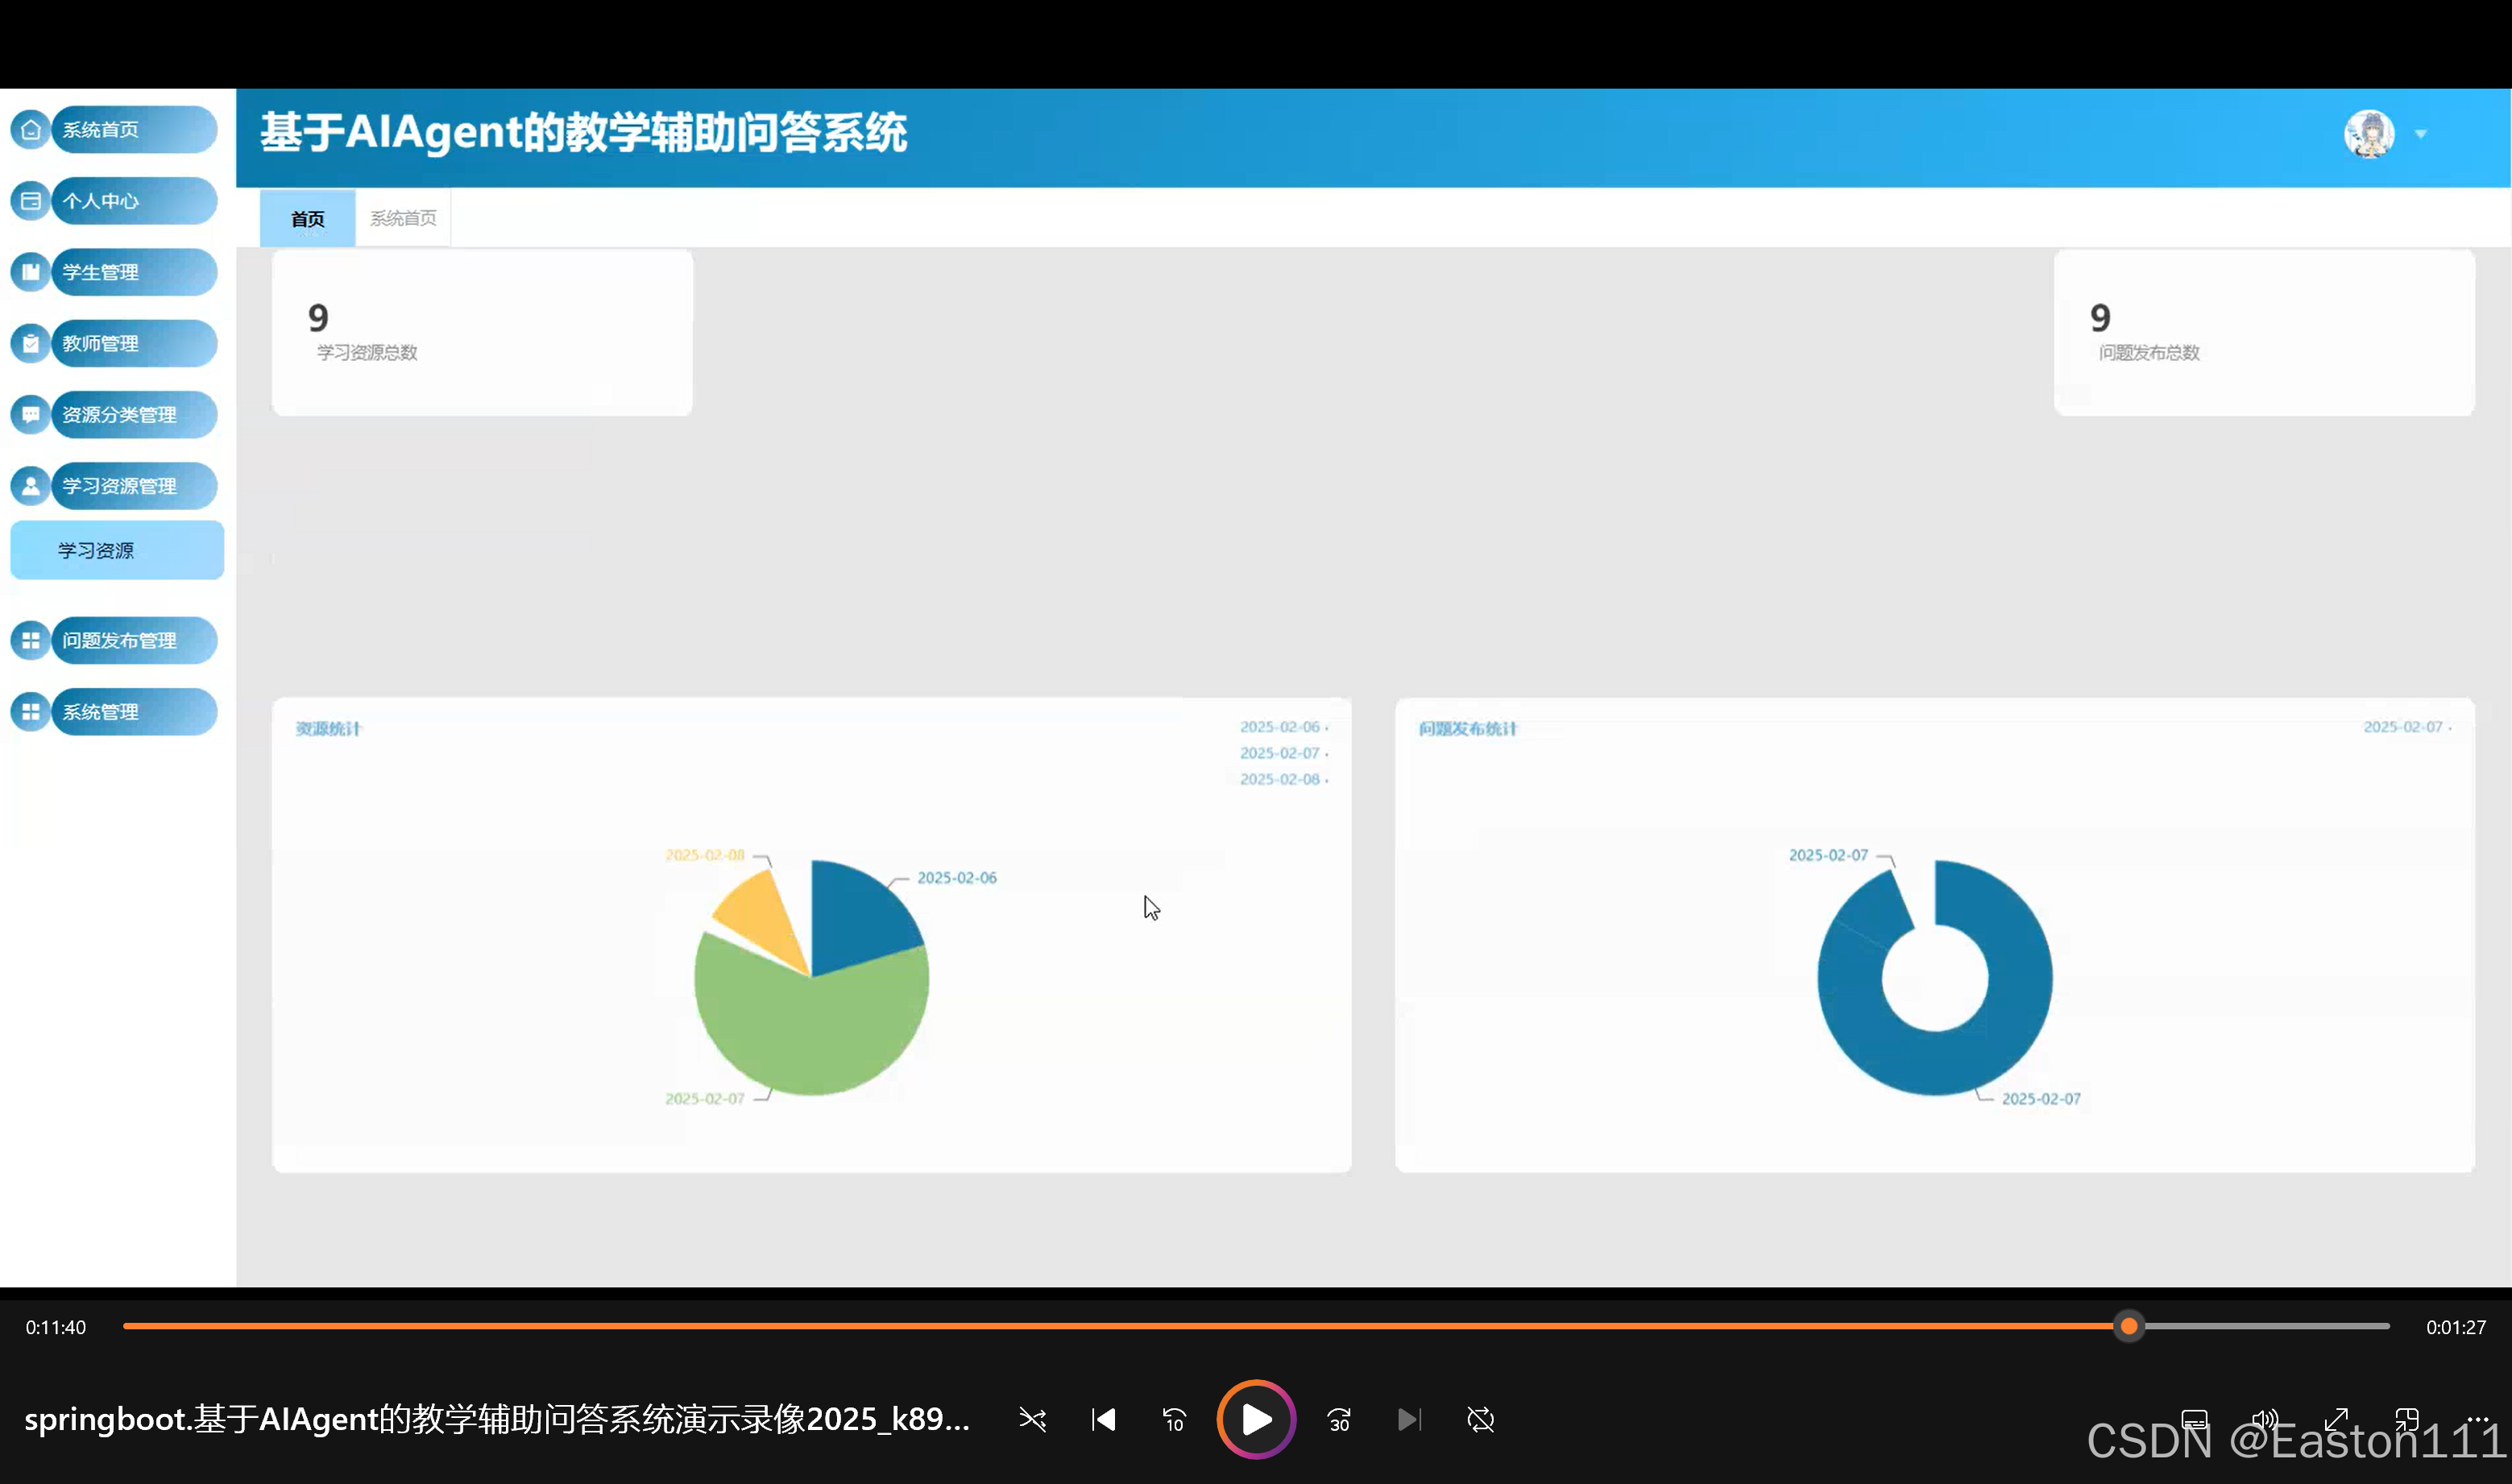This screenshot has width=2512, height=1484.
Task: Skip back 10 seconds
Action: (x=1174, y=1419)
